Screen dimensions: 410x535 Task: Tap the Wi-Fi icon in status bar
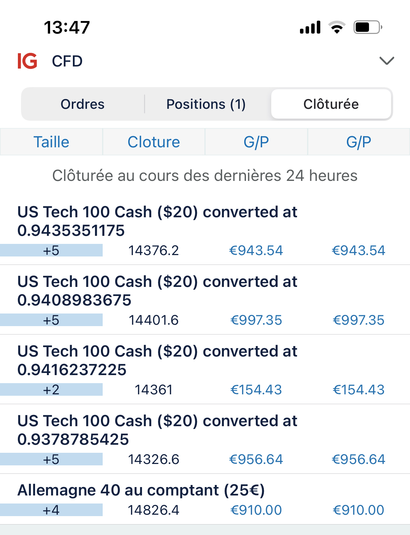337,27
